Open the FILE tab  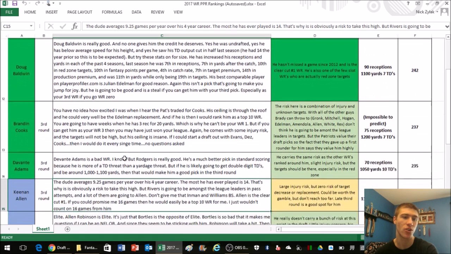9,12
